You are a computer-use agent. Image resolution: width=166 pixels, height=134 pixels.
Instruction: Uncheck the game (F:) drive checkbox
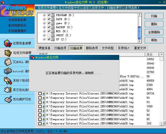click(x=49, y=23)
